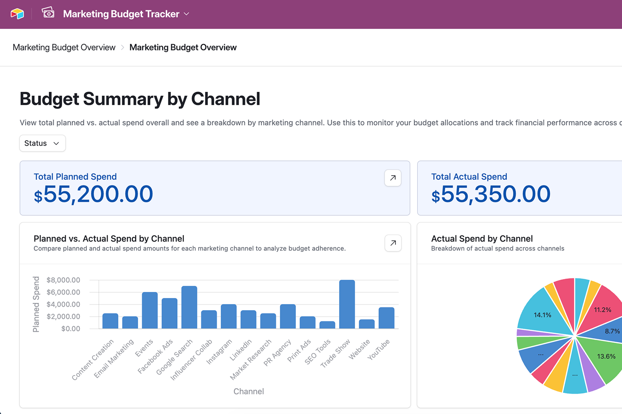This screenshot has height=414, width=622.
Task: Click the Breakdown of actual spend across channels subtitle
Action: (x=498, y=248)
